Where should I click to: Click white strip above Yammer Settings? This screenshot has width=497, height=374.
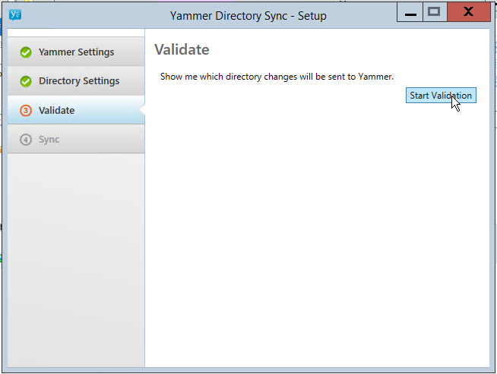click(76, 33)
